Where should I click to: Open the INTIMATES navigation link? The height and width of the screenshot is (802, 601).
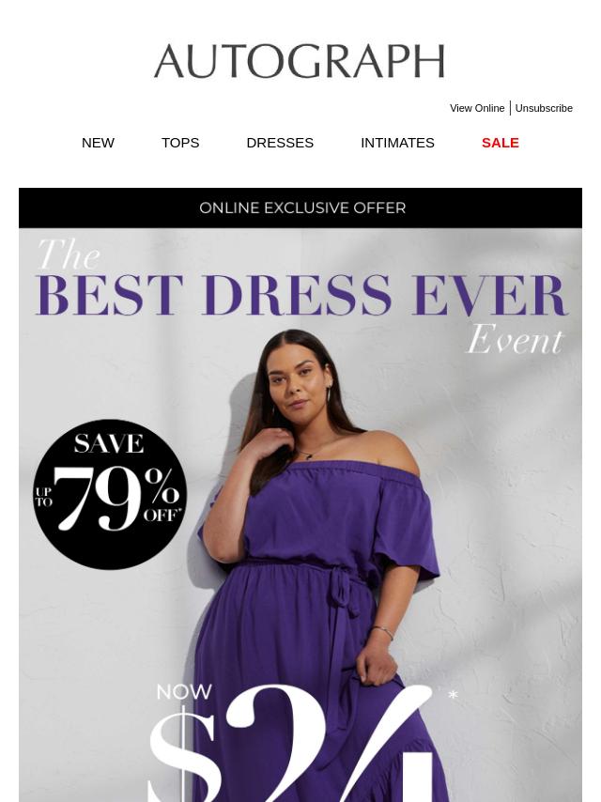coord(397,143)
